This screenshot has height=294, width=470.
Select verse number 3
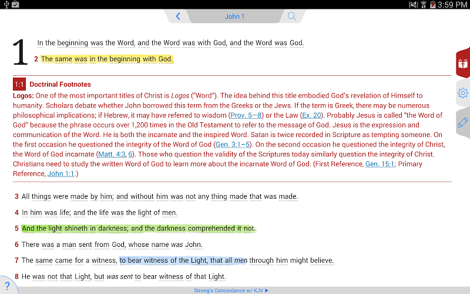coord(17,196)
